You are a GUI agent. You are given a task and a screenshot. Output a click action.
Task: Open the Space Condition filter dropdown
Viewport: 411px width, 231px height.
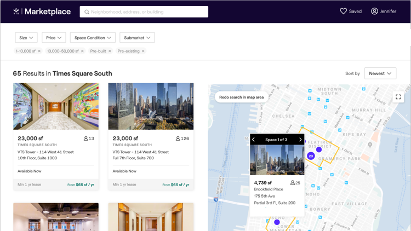(93, 38)
